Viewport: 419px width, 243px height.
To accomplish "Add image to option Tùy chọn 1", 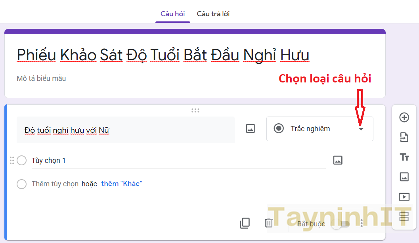I will click(337, 160).
